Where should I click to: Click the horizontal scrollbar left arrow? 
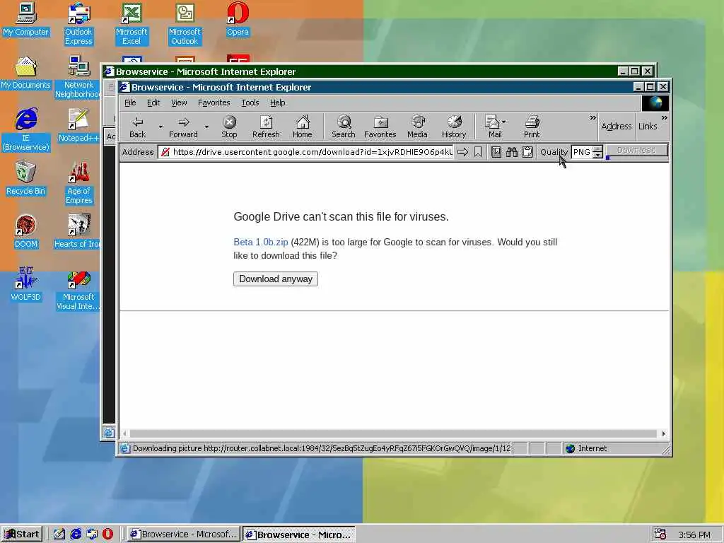click(x=124, y=433)
